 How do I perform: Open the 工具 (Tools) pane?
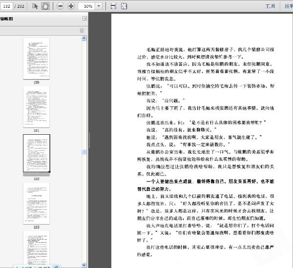[x=270, y=6]
